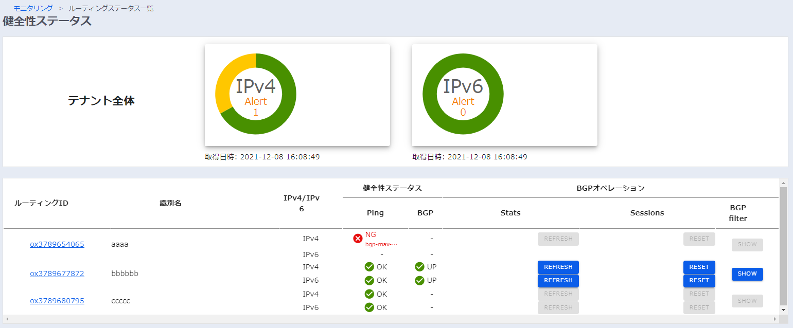Click the red NG error icon for aaaa
The width and height of the screenshot is (793, 328).
pyautogui.click(x=358, y=239)
